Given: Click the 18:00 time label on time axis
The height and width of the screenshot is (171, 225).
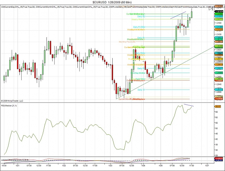Looking at the screenshot, I should pyautogui.click(x=4, y=166).
